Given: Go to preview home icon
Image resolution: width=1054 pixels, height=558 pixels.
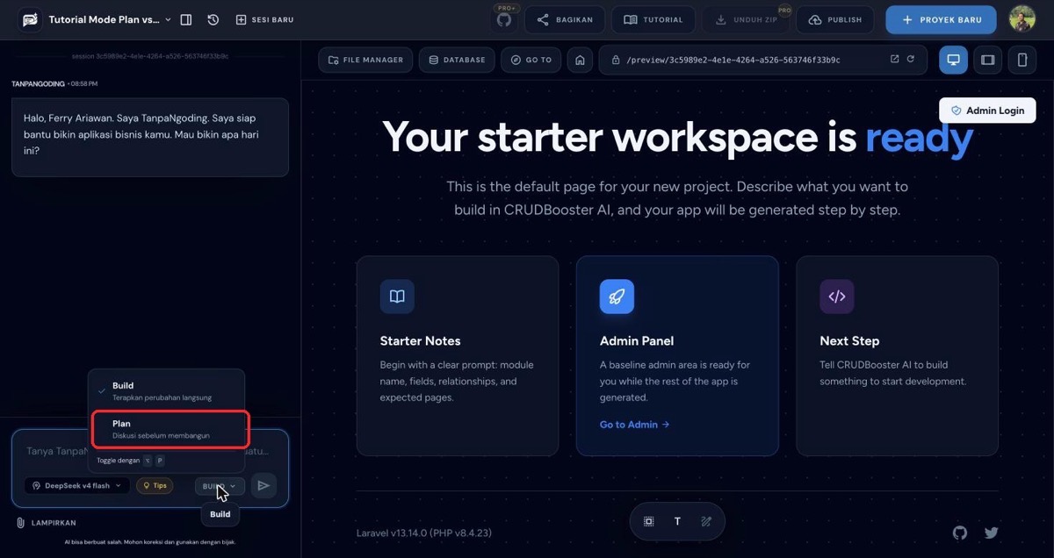Looking at the screenshot, I should [x=579, y=60].
